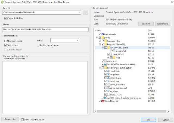
Task: Uncheck the patch folder checkbox
Action: click(100, 38)
